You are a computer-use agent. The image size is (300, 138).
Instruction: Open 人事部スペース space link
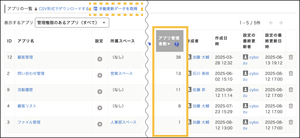(x=123, y=122)
